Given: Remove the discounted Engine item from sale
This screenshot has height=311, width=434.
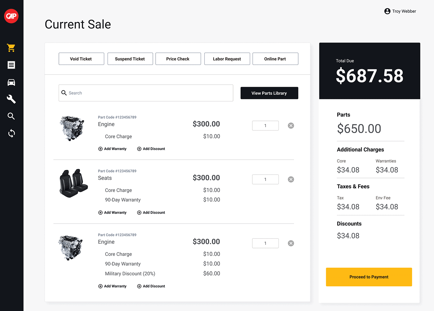Looking at the screenshot, I should coord(291,243).
